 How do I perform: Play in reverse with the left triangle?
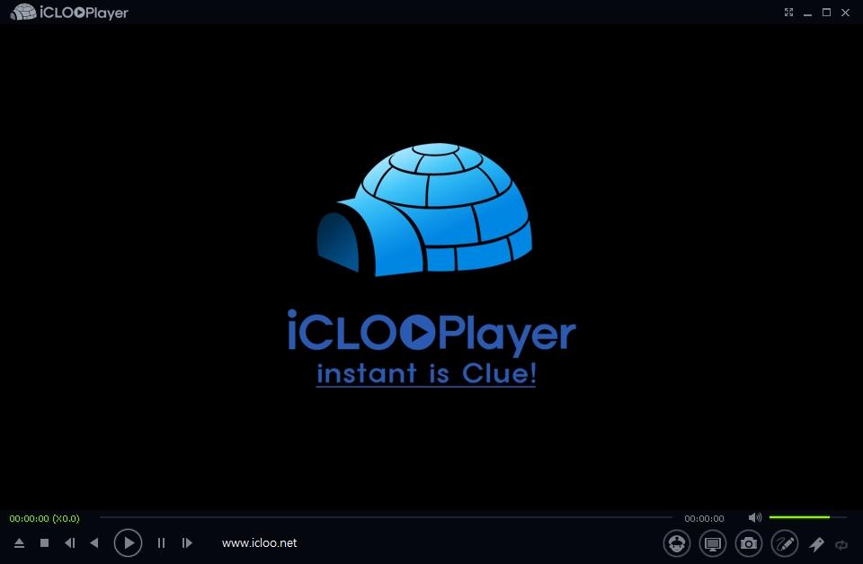click(94, 543)
